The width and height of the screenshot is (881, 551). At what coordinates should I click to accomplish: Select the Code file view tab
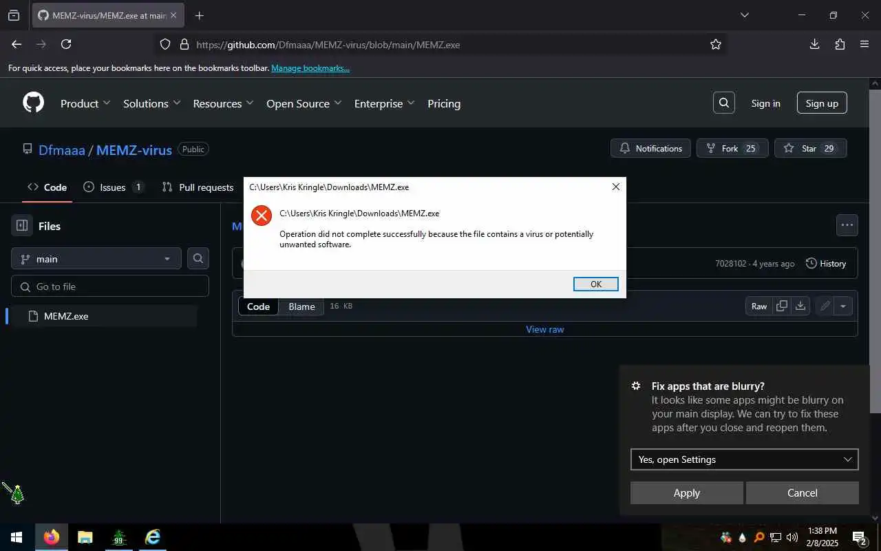click(258, 306)
